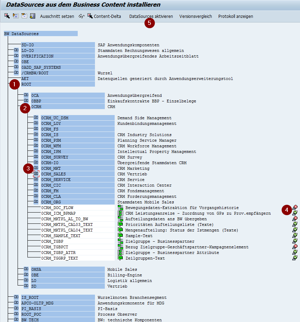Click status icon for CRM Leistungsanreize row
The image size is (300, 322).
click(295, 213)
